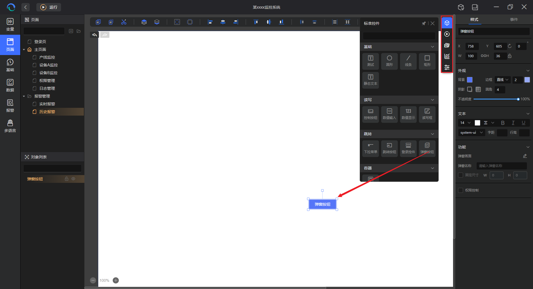
Task: Open the 产线监控 page
Action: click(47, 57)
